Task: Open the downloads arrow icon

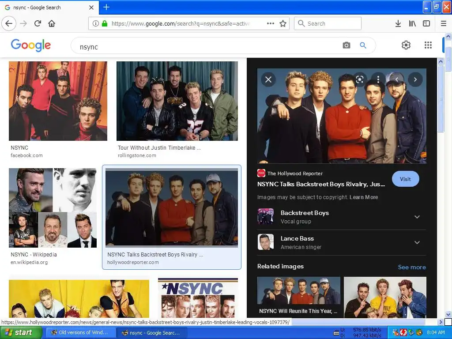Action: 398,23
